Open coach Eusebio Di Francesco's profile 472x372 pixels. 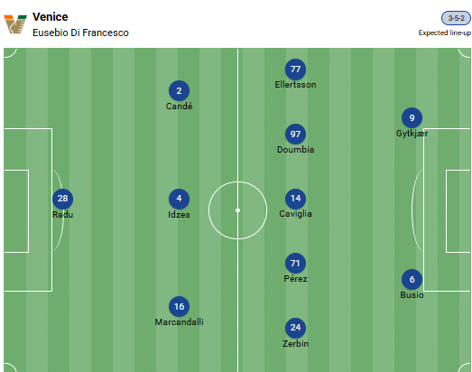pos(80,33)
